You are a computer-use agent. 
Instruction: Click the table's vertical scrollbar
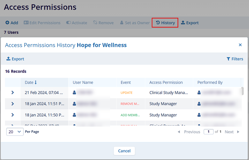243,91
